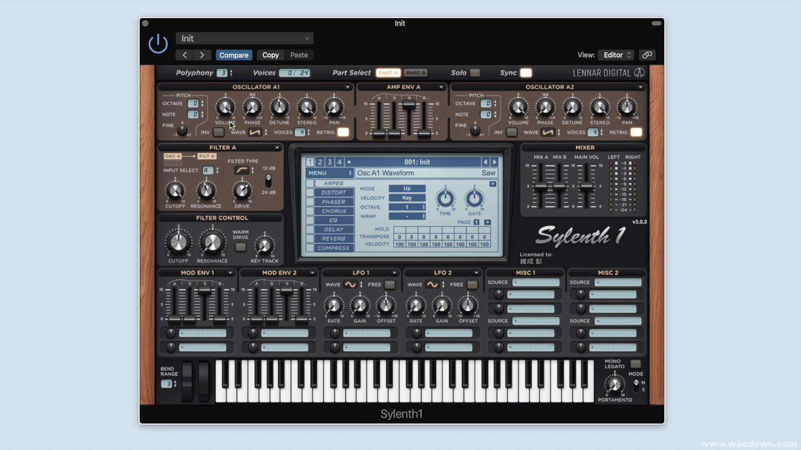The height and width of the screenshot is (450, 801).
Task: Toggle the Warm Drive button
Action: click(x=240, y=247)
